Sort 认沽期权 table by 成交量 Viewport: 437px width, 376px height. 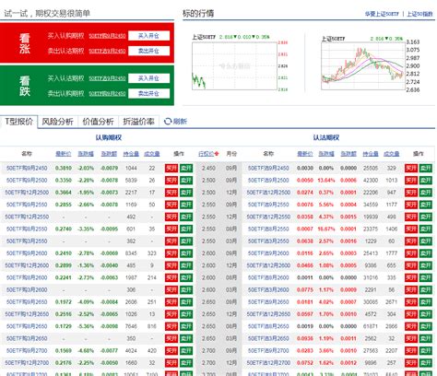pos(392,154)
